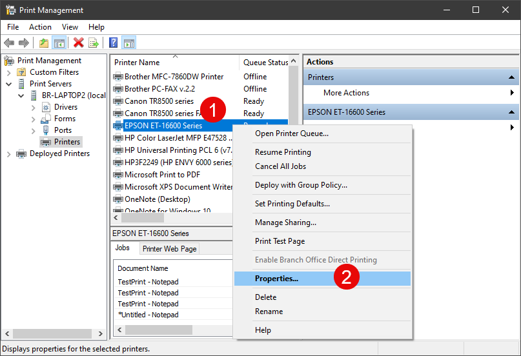The width and height of the screenshot is (521, 356).
Task: Select Ports in the tree
Action: pyautogui.click(x=63, y=130)
